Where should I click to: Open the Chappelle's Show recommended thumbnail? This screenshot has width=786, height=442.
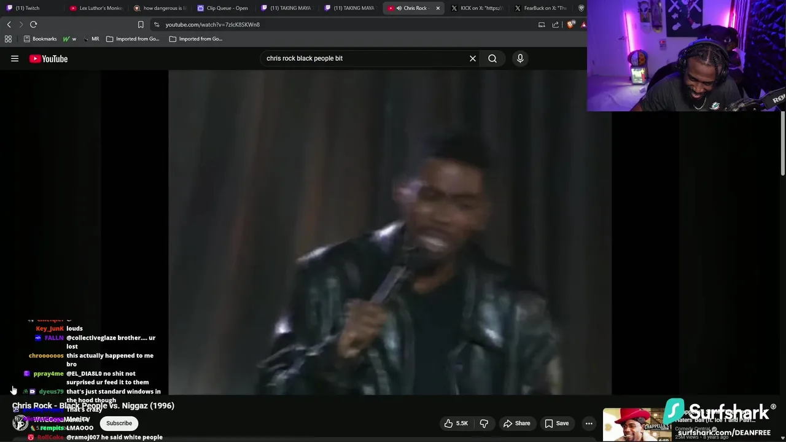[x=637, y=425]
